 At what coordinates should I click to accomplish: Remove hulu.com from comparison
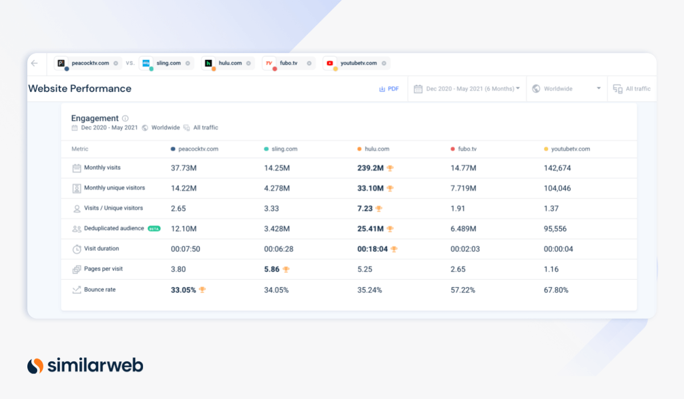(249, 63)
